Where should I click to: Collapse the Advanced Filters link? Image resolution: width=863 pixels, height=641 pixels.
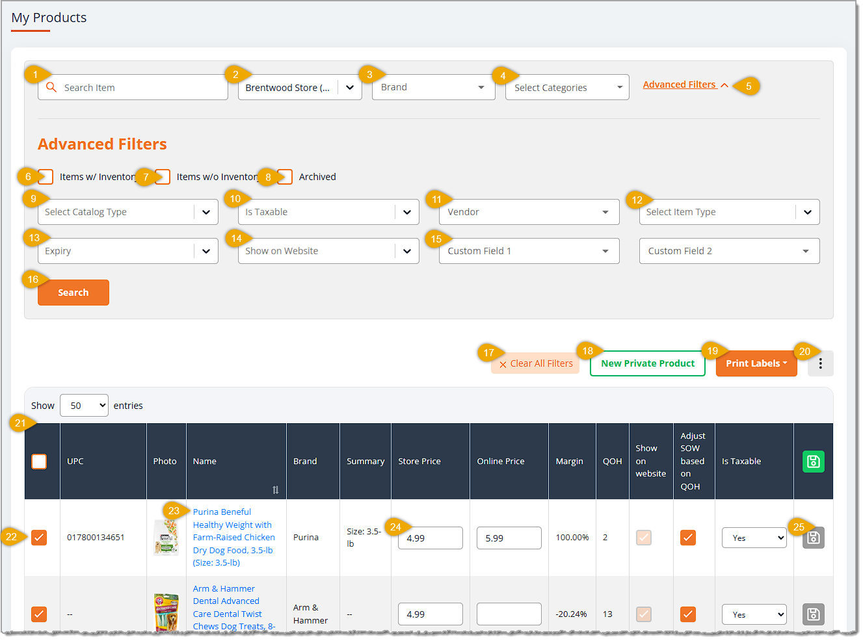[x=685, y=85]
